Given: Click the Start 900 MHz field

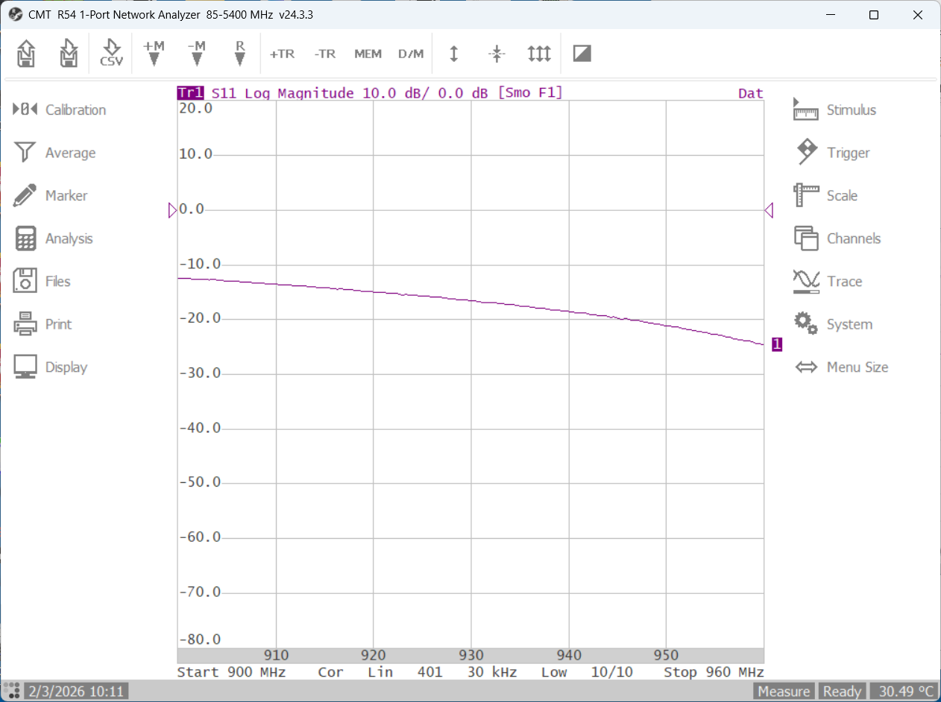Looking at the screenshot, I should click(x=231, y=672).
